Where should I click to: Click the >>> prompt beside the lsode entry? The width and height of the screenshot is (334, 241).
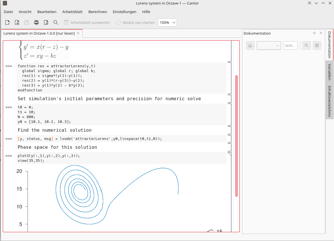click(9, 139)
